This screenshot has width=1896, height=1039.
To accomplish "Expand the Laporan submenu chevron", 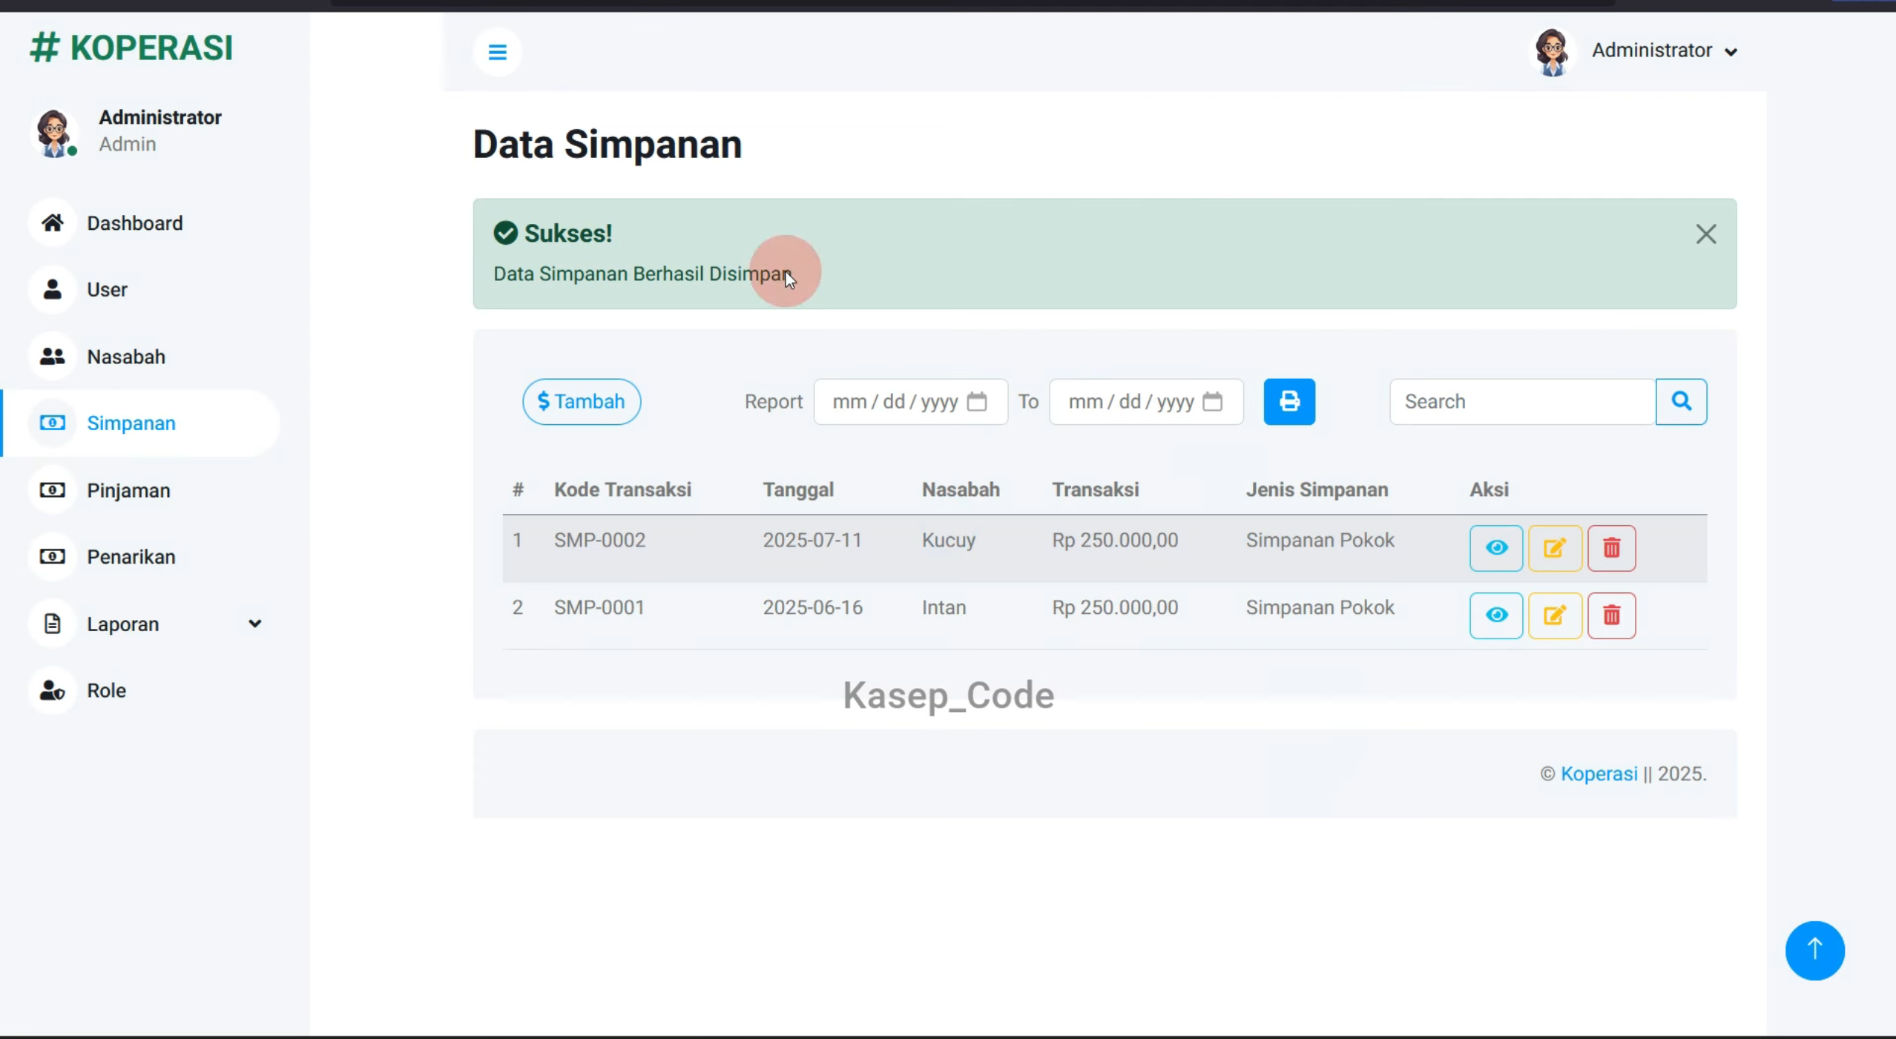I will (254, 624).
